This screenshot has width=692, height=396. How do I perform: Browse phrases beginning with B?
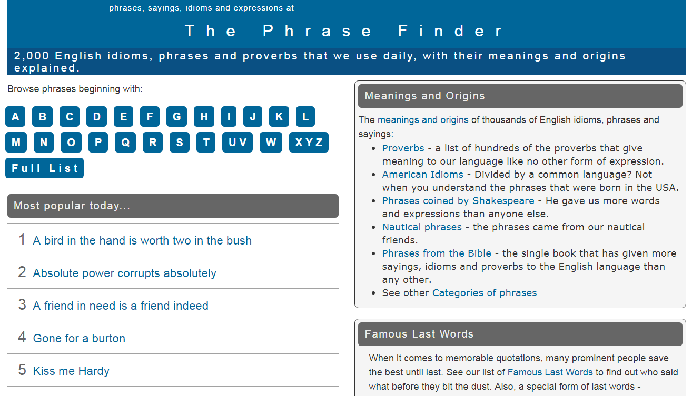[x=42, y=116]
